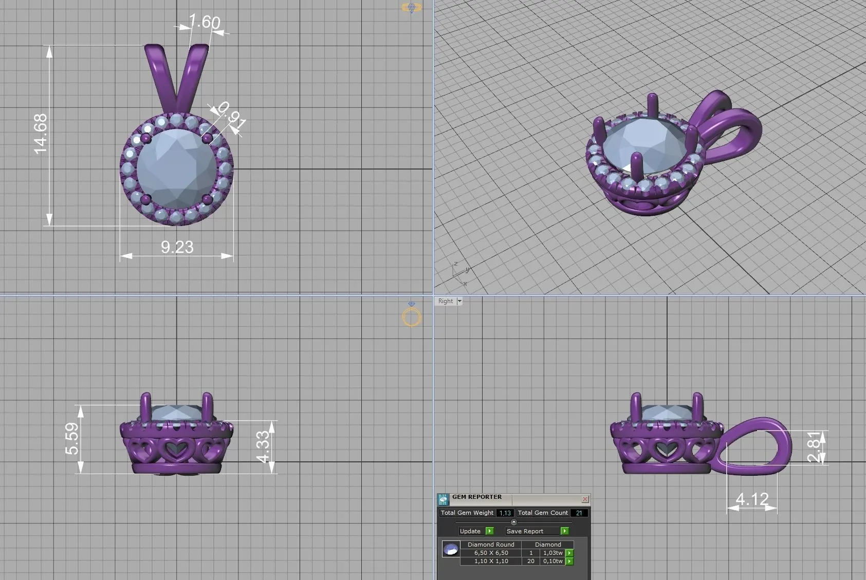The image size is (866, 580).
Task: Click green arrow on 0,10tw row
Action: [569, 562]
